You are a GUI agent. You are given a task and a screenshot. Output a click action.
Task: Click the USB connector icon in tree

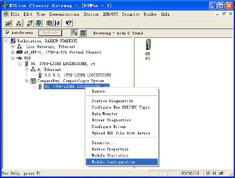coord(19,58)
